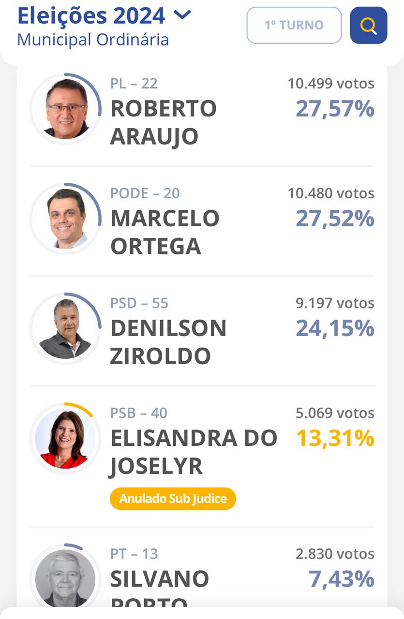Open the search magnifier icon
The image size is (404, 619).
(x=368, y=26)
